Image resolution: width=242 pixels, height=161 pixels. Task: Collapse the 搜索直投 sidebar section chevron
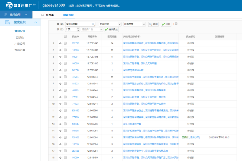pyautogui.click(x=36, y=22)
